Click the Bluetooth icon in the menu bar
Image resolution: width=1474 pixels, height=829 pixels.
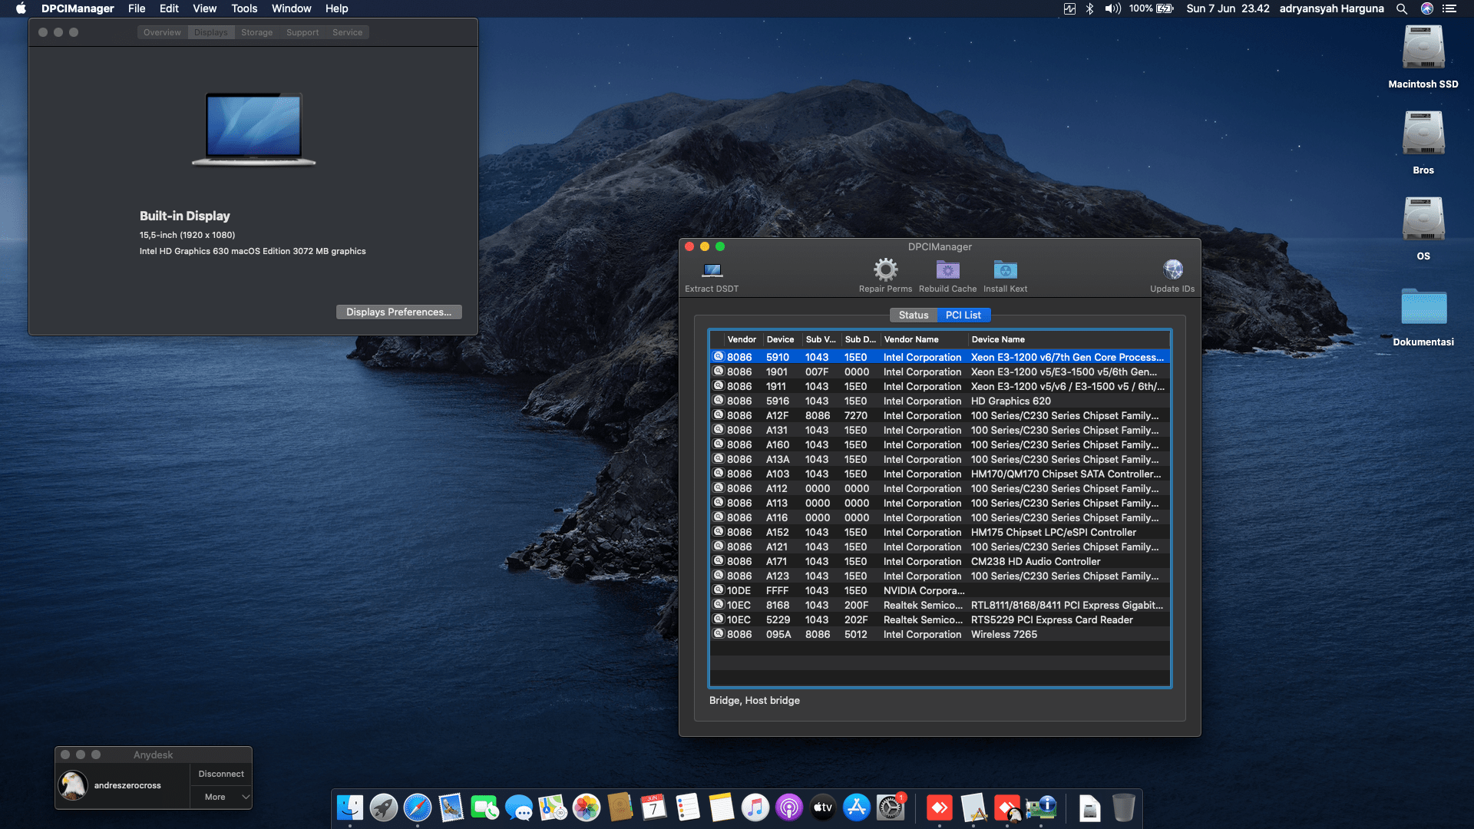point(1089,8)
